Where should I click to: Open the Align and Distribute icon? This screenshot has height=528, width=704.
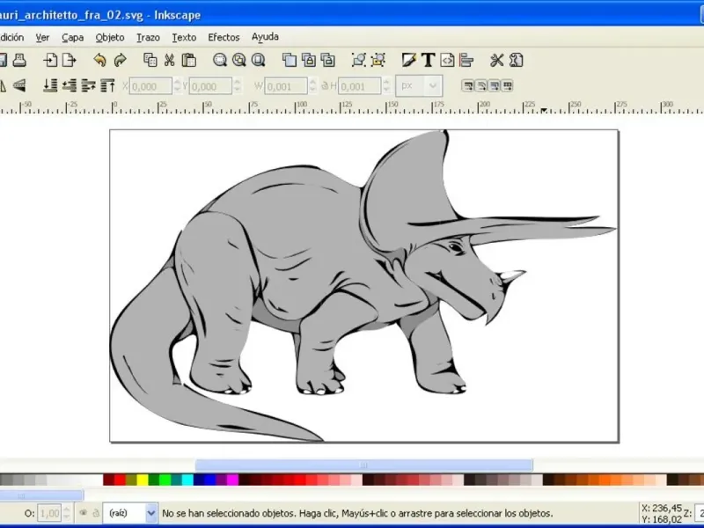pyautogui.click(x=466, y=60)
